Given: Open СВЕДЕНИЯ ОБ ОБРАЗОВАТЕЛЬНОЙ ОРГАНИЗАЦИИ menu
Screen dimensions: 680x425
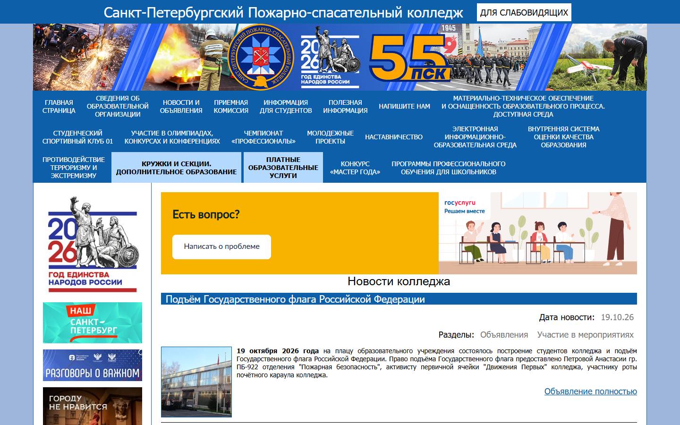Looking at the screenshot, I should click(118, 106).
